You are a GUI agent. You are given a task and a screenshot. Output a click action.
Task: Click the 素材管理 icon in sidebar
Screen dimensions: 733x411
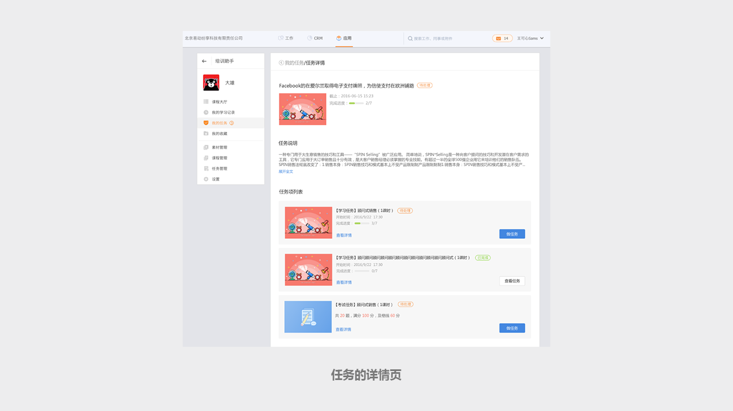[206, 148]
